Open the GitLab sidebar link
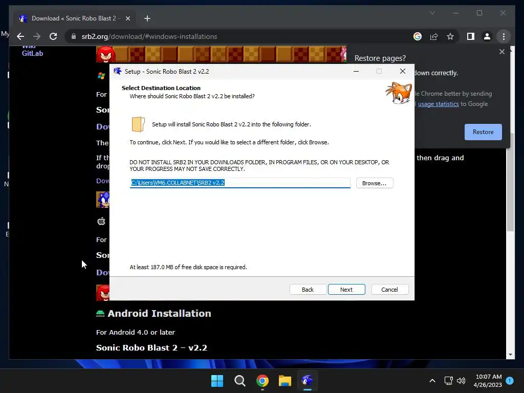Image resolution: width=524 pixels, height=393 pixels. tap(32, 53)
